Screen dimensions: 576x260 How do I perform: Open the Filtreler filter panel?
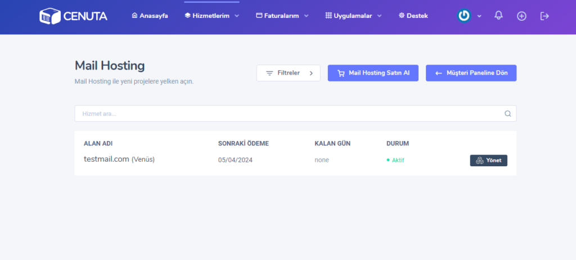(289, 73)
